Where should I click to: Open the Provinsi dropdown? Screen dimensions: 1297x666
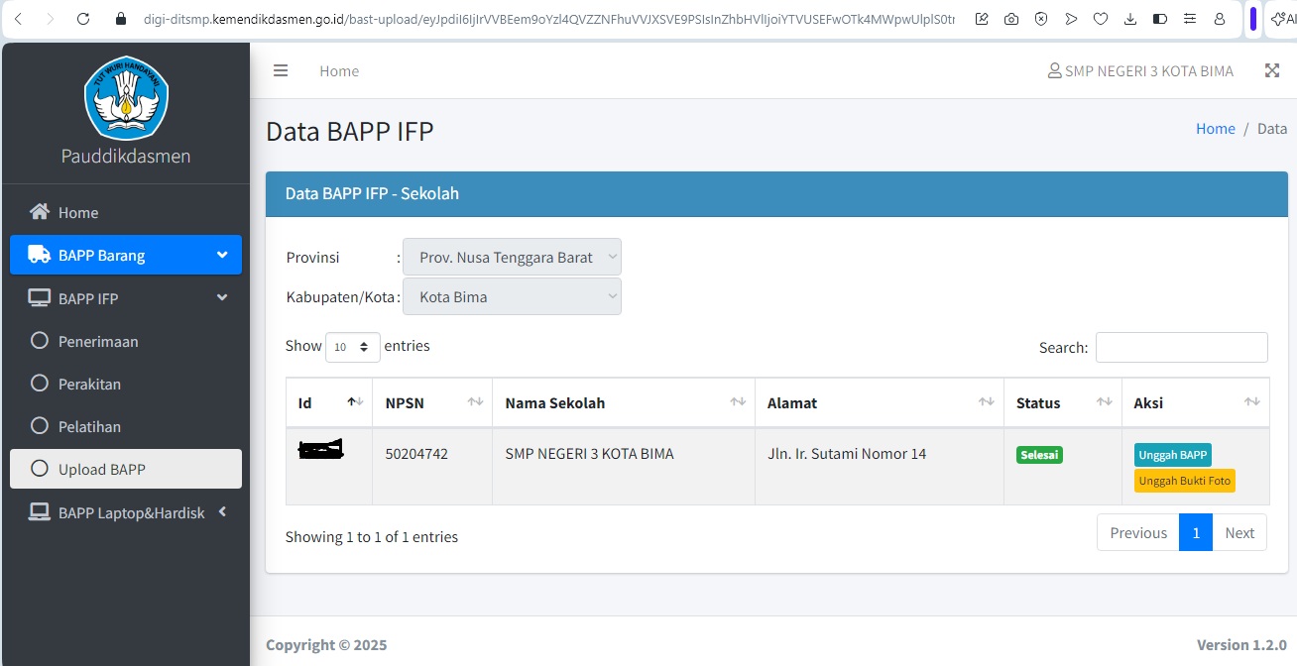(512, 257)
